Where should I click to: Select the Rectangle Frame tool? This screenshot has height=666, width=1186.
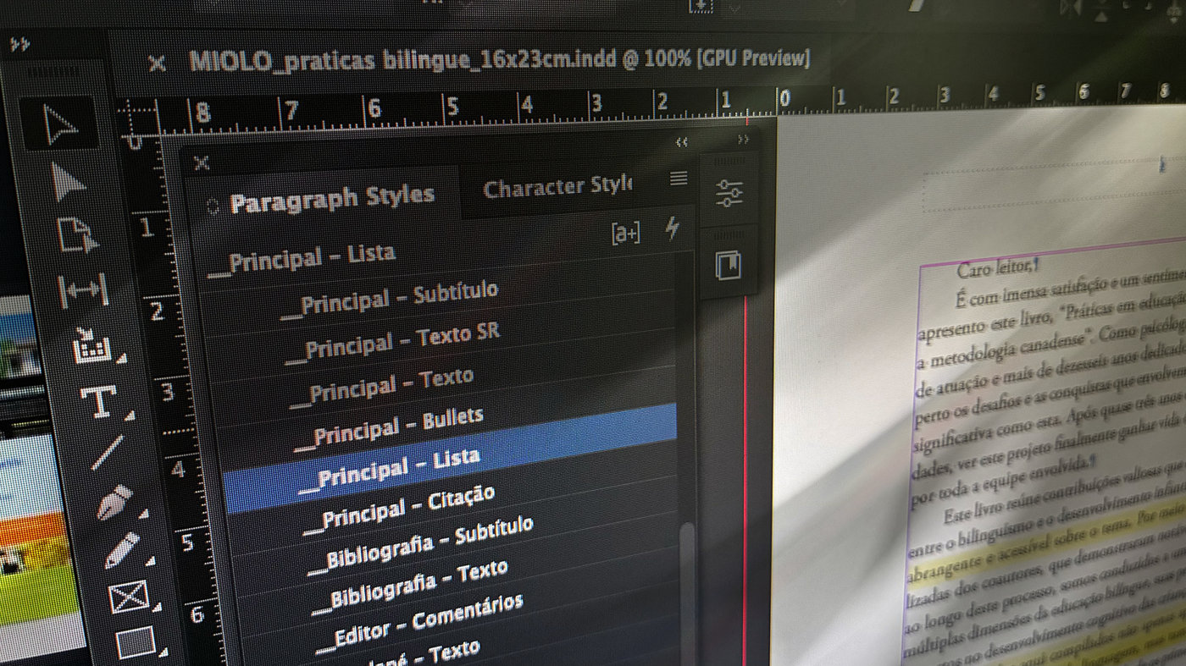click(130, 597)
